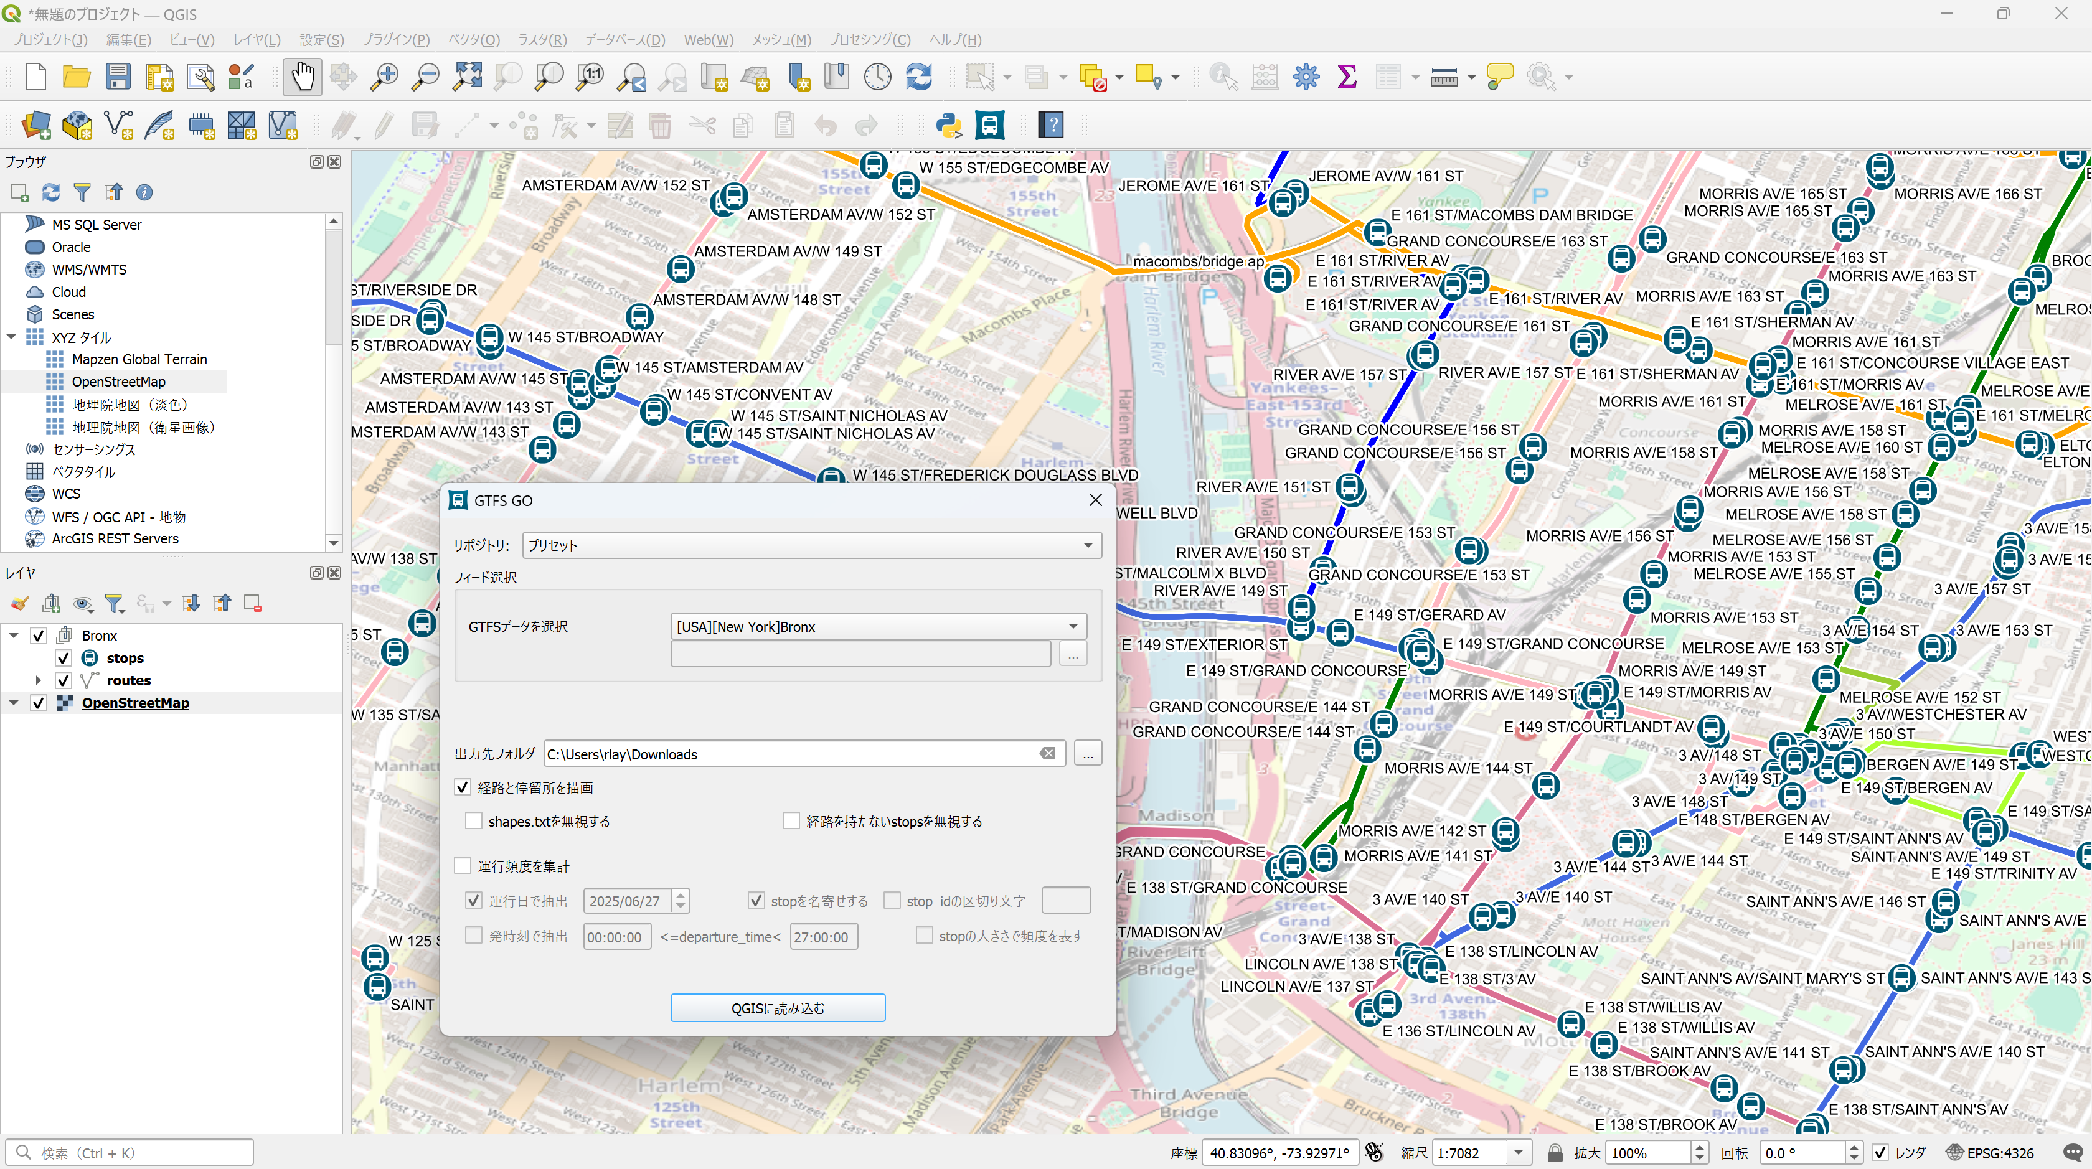
Task: Check shapes.txtを無視する option
Action: [x=474, y=821]
